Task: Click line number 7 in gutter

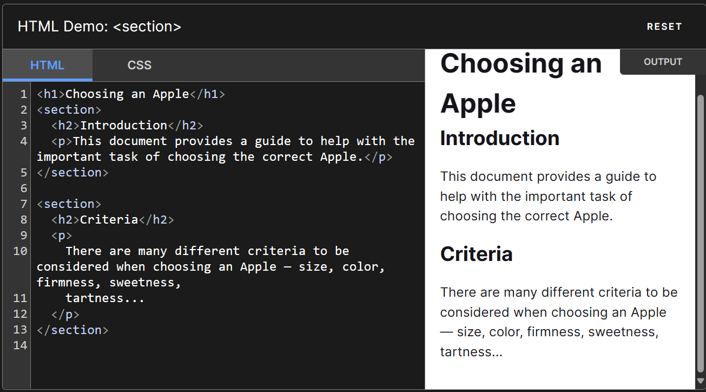Action: (x=23, y=204)
